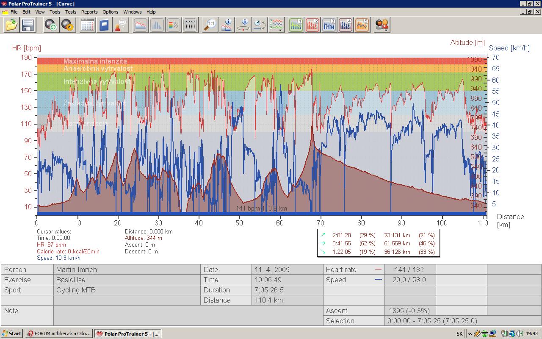Expand the curve selection checklist dropdown

tap(277, 25)
